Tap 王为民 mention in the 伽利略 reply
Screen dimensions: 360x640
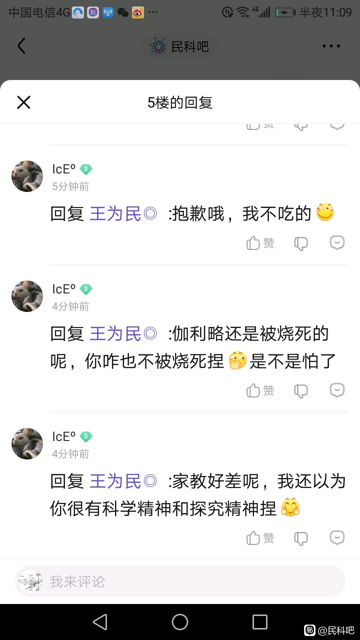pyautogui.click(x=122, y=333)
